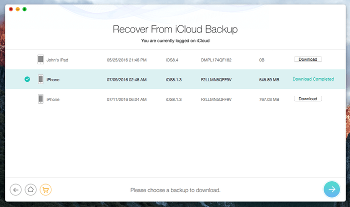Close the window with red button
The height and width of the screenshot is (207, 350).
click(x=11, y=9)
